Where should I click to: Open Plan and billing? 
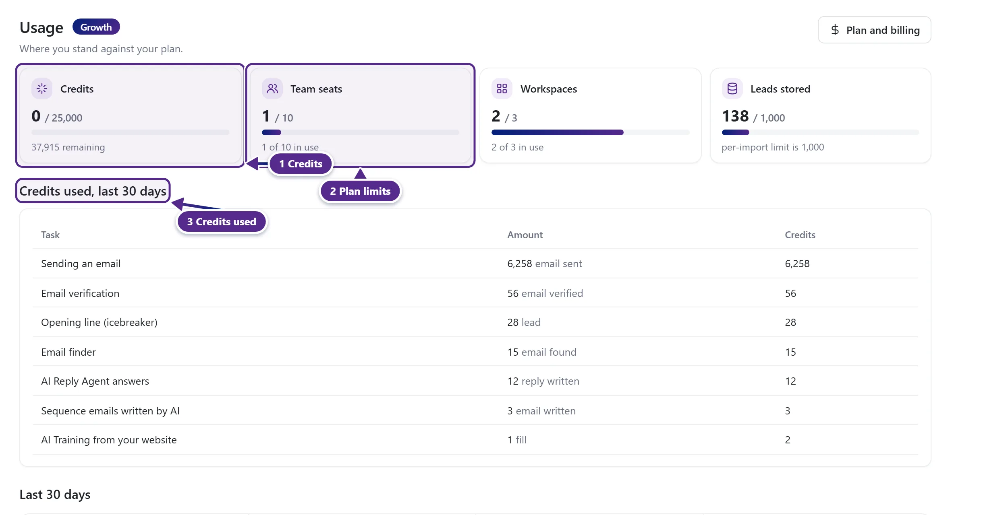point(874,30)
